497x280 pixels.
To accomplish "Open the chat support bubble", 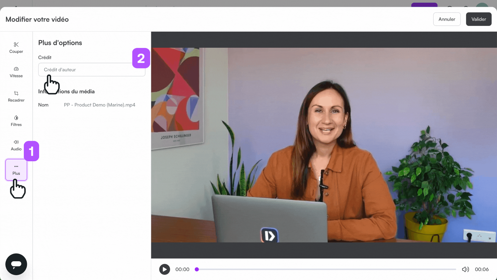I will click(16, 264).
